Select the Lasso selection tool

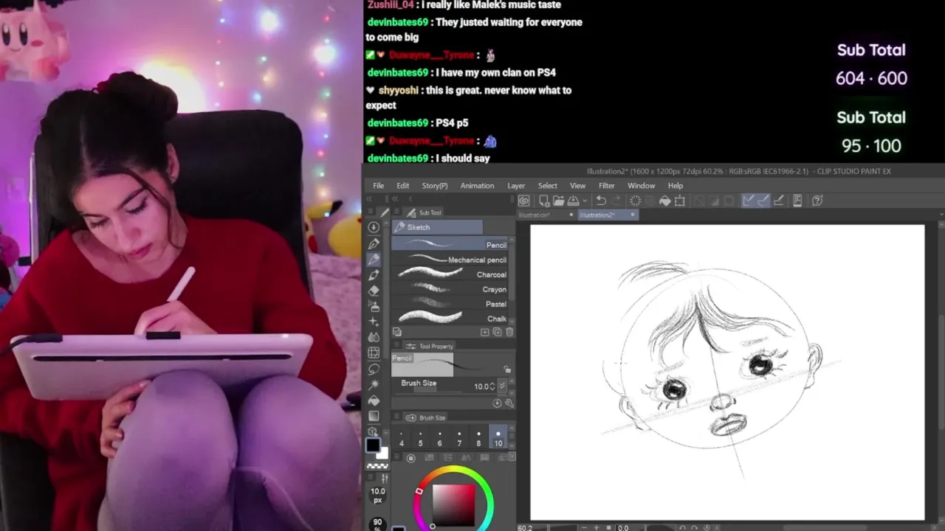[374, 369]
